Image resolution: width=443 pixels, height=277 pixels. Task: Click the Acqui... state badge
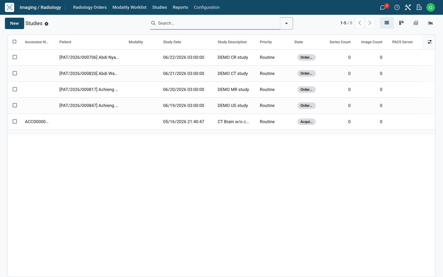point(306,122)
